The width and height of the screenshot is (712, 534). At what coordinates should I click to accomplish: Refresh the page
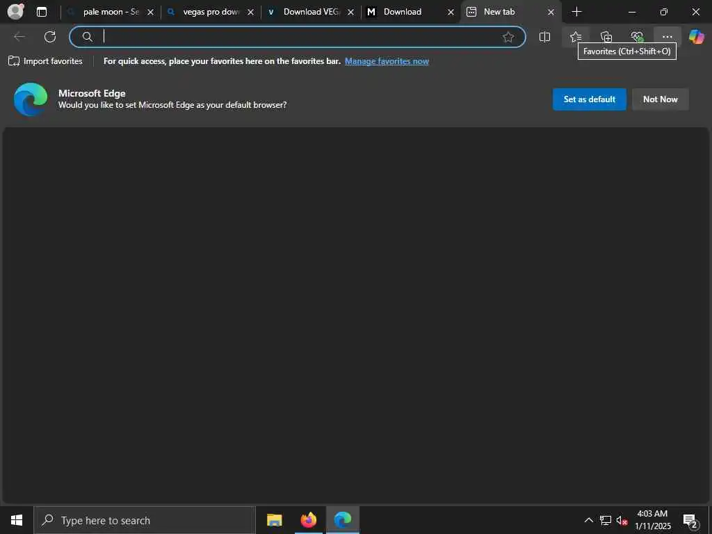(x=50, y=37)
